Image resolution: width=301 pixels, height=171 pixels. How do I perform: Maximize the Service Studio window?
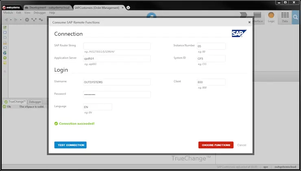[285, 2]
